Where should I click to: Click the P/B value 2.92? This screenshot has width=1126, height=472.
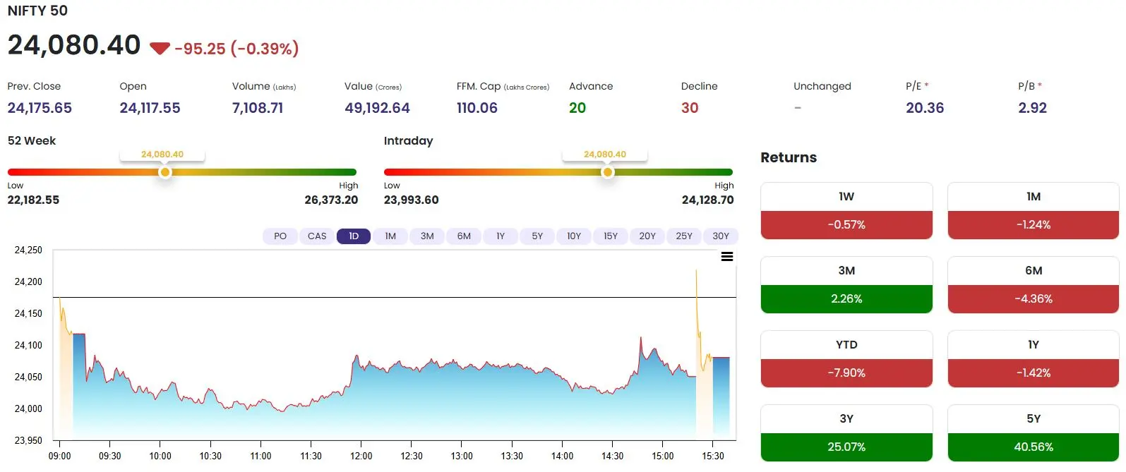click(x=1032, y=108)
